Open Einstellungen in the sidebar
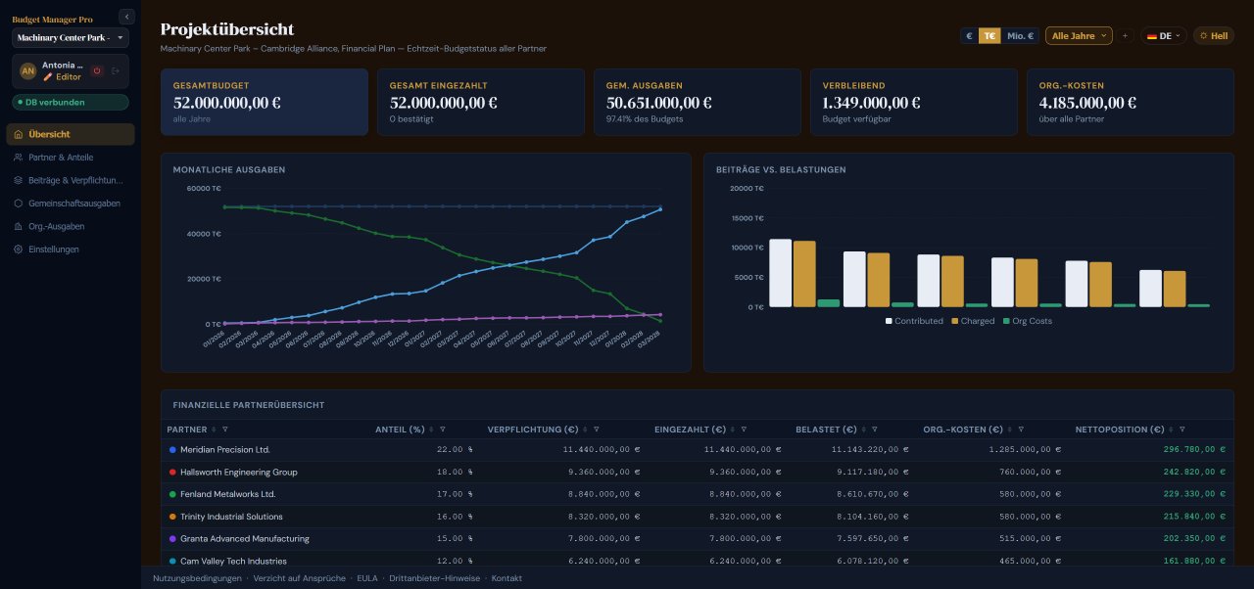 [x=71, y=249]
